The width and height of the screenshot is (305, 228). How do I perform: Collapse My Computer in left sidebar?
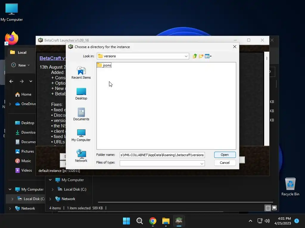[10, 189]
